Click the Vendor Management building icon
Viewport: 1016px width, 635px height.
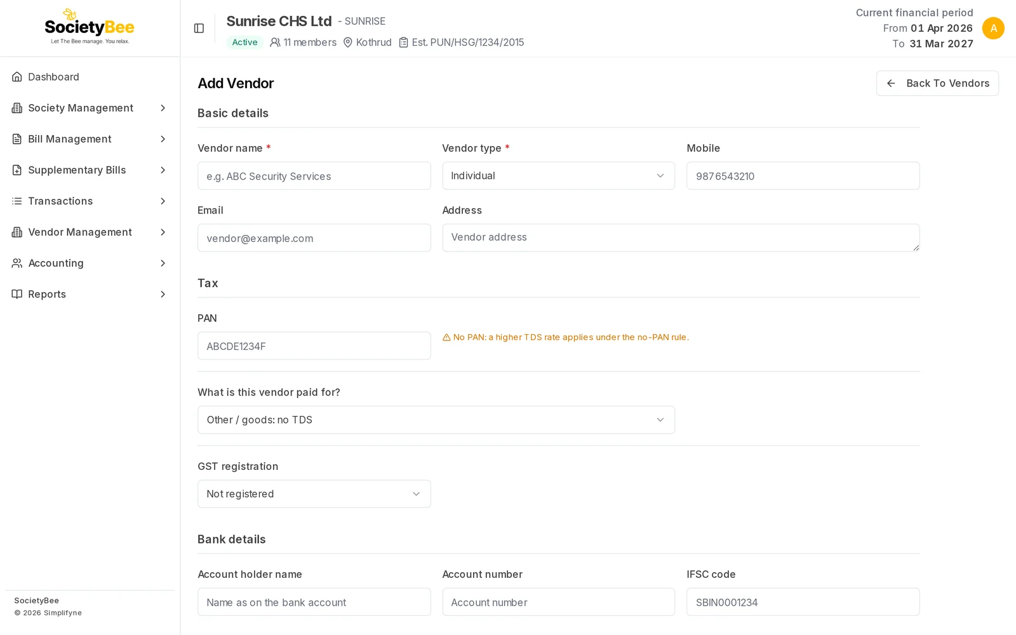[x=17, y=232]
